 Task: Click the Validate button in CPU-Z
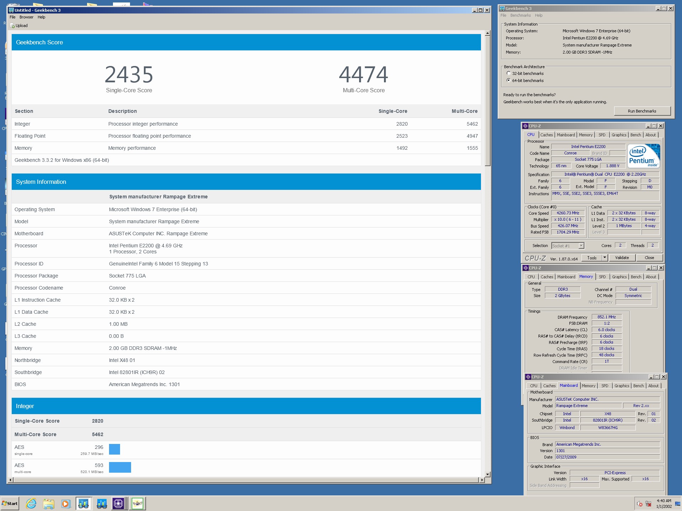coord(622,258)
